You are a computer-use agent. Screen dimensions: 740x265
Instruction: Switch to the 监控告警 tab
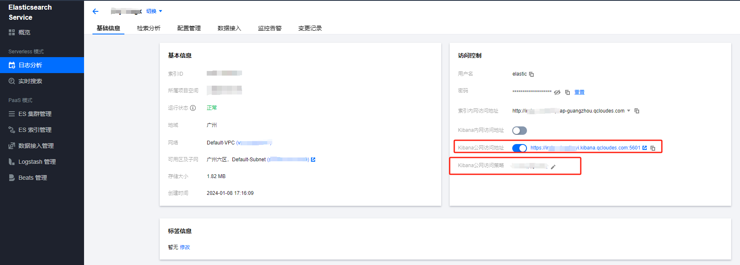coord(269,28)
